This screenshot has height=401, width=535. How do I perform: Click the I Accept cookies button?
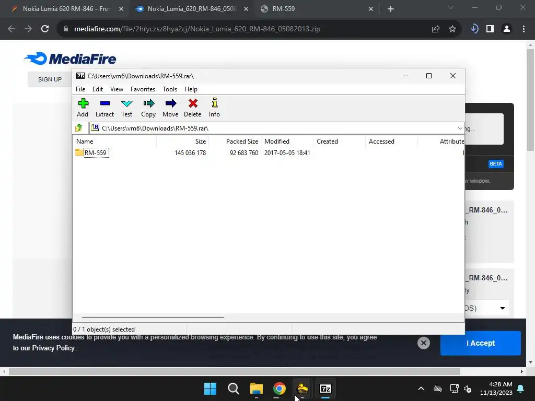[481, 343]
